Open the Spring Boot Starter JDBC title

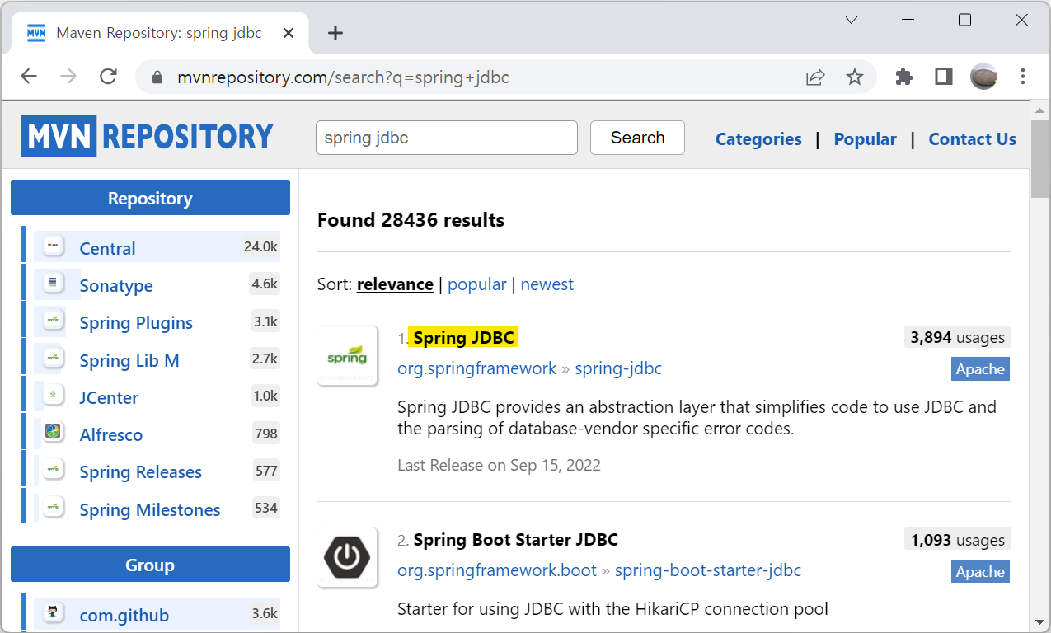click(515, 540)
